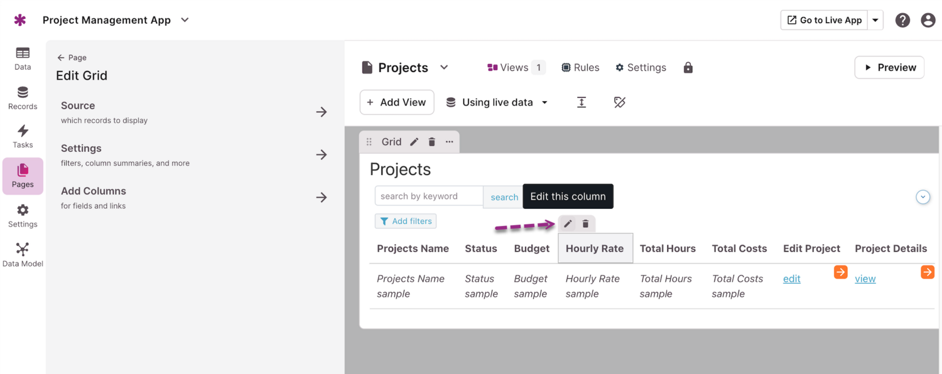Click the pencil icon to edit Hourly Rate column
This screenshot has height=374, width=942.
click(x=568, y=224)
